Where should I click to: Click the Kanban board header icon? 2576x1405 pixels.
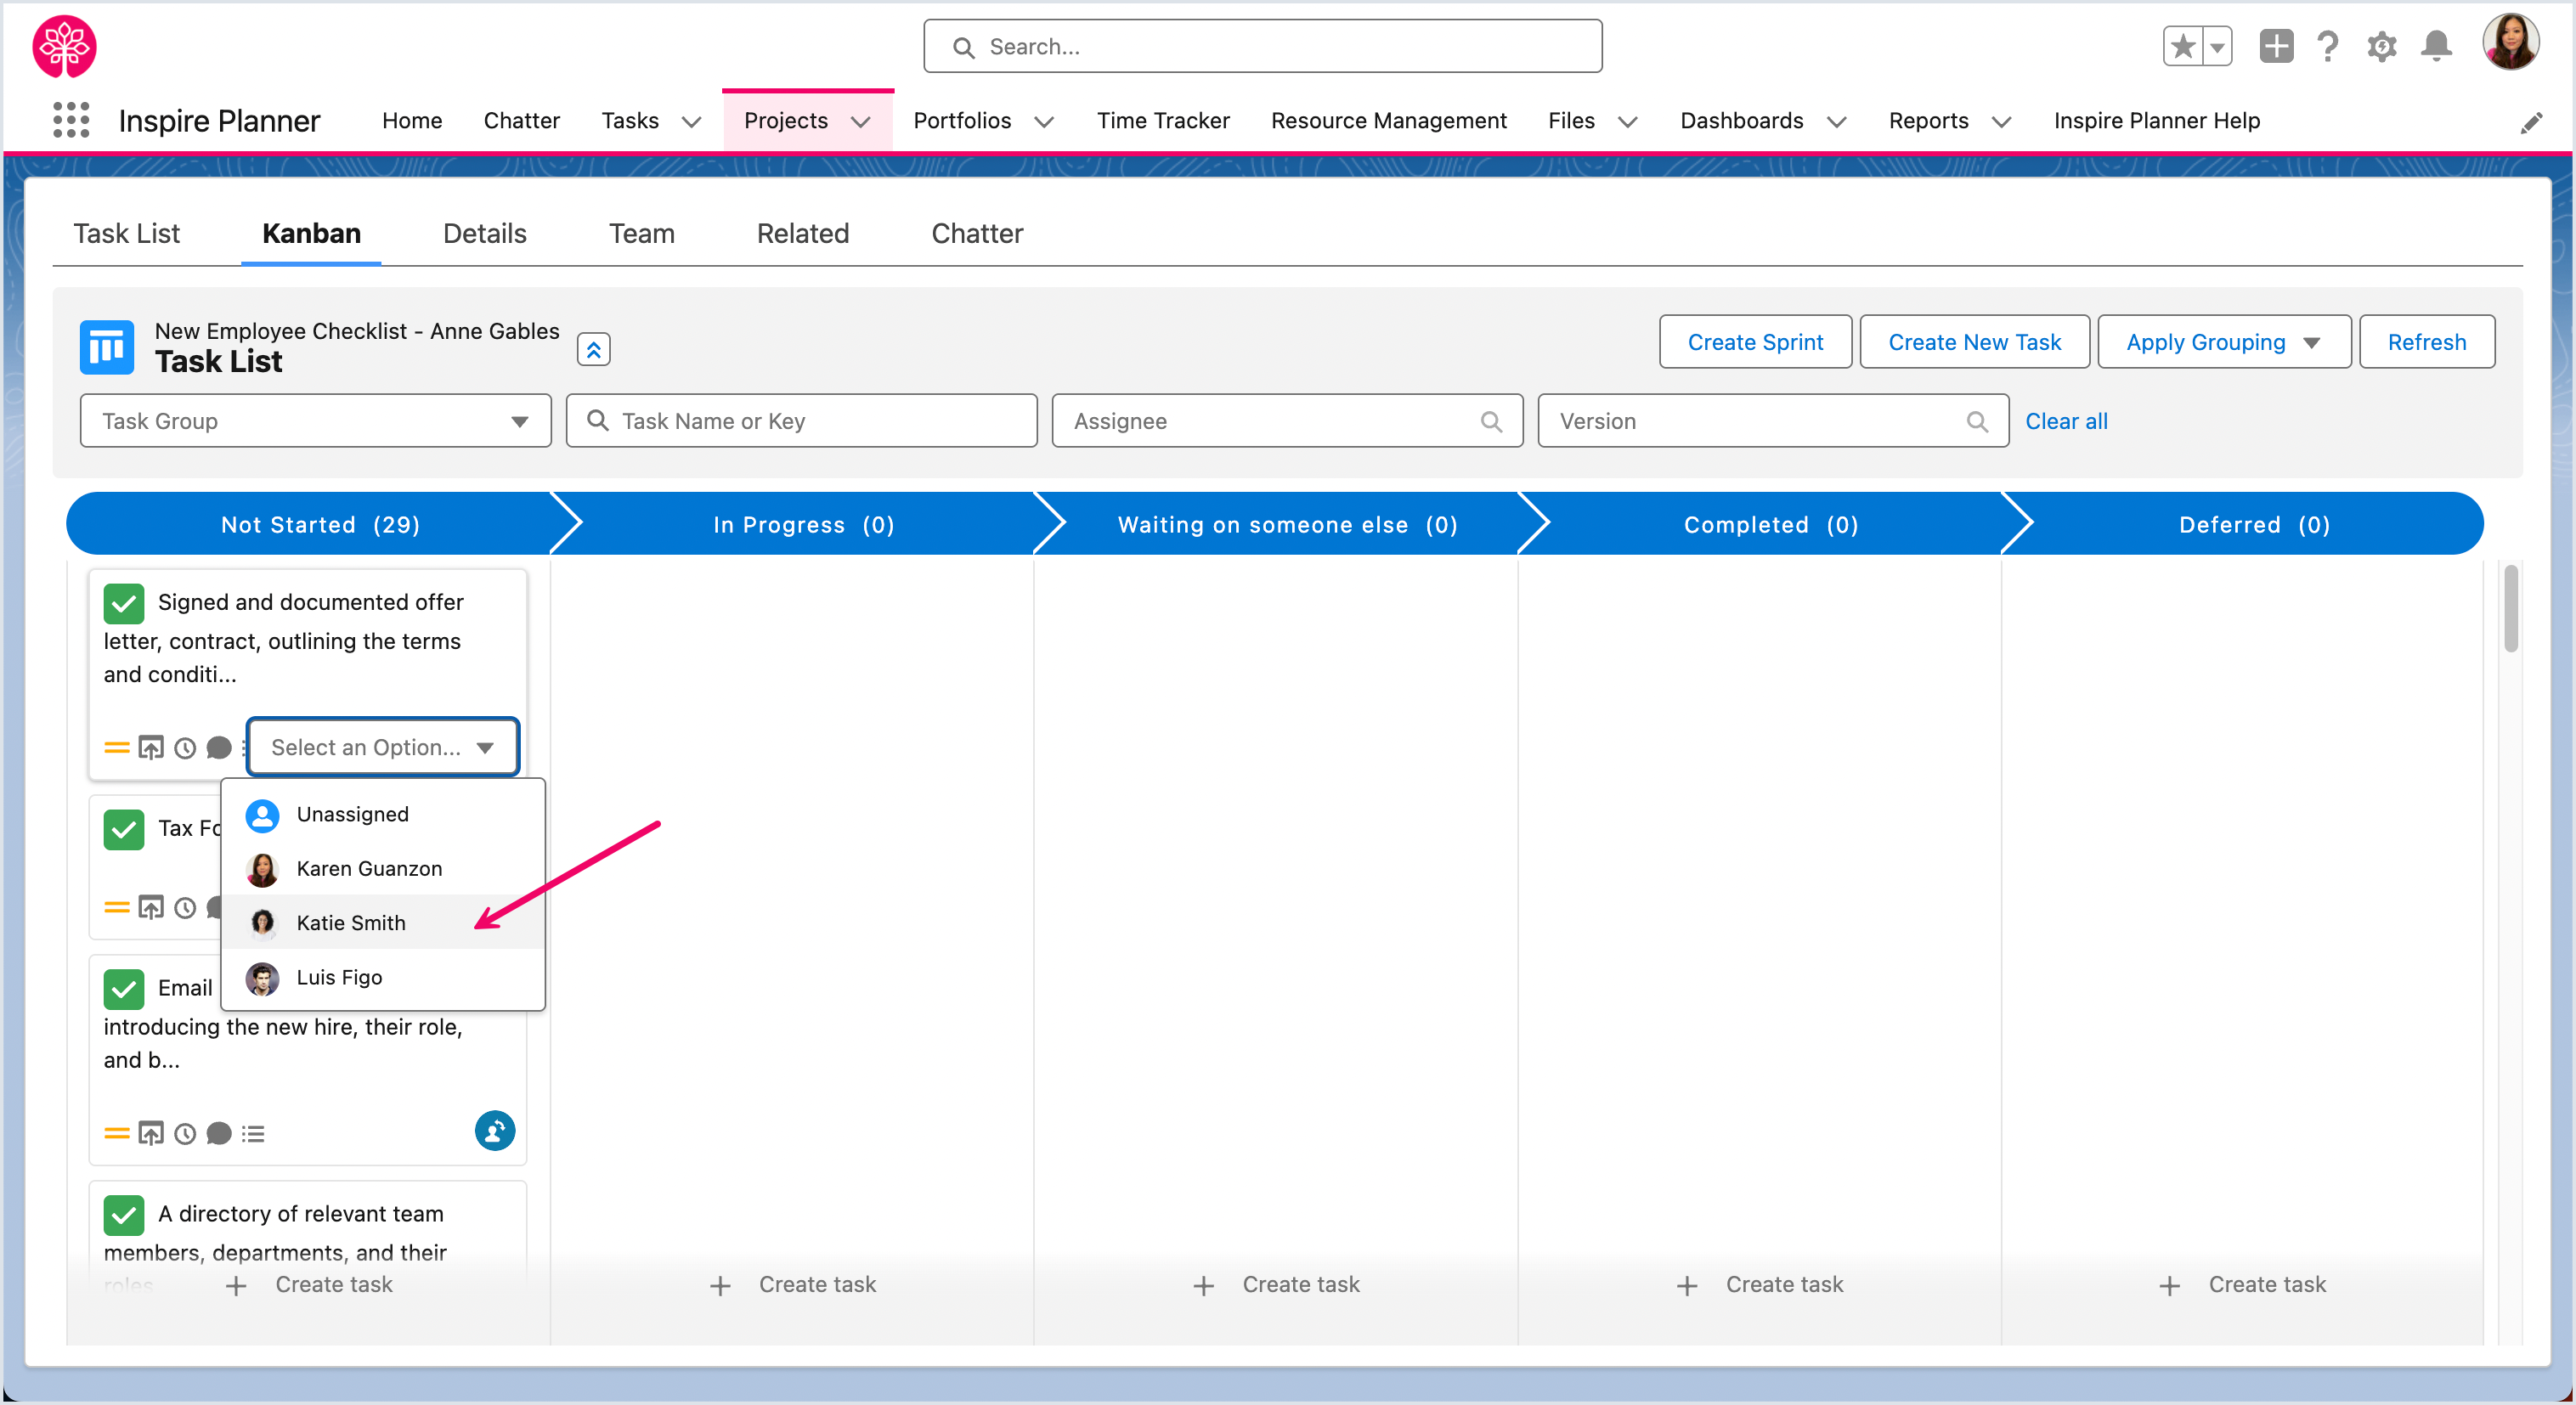click(107, 347)
